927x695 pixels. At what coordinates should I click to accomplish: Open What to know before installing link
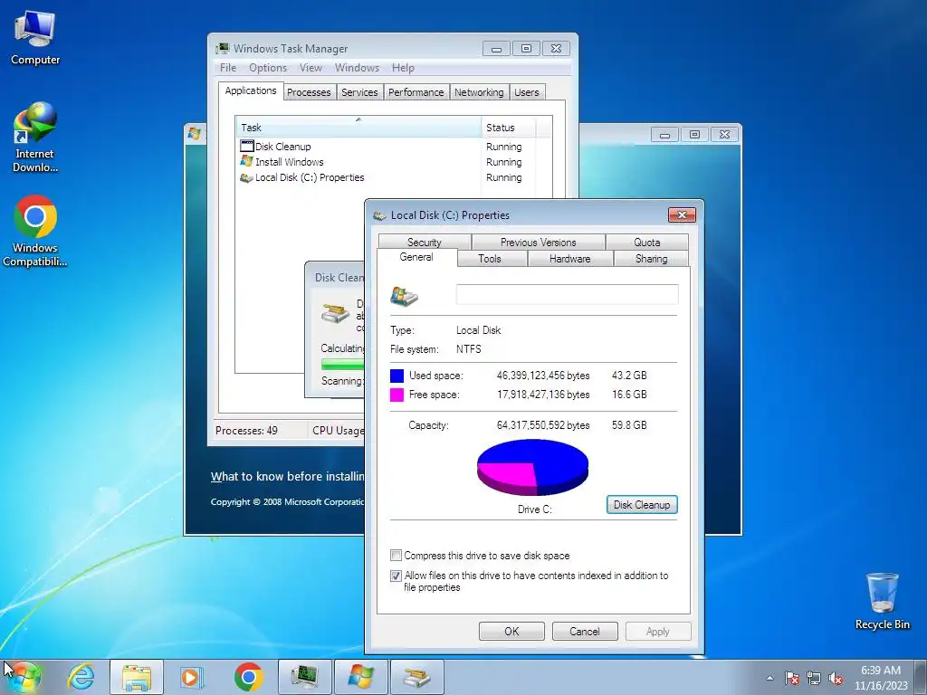pos(287,476)
